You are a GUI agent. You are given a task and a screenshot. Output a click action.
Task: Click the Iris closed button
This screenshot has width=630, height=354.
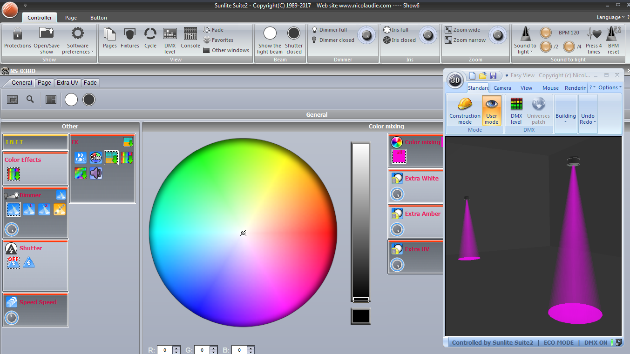400,40
